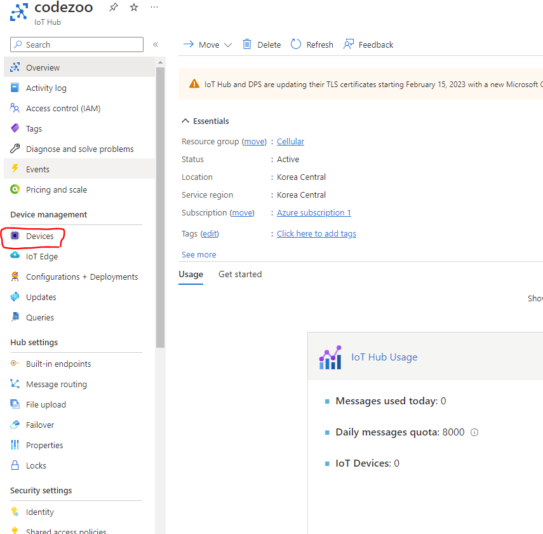Collapse the Essentials section
The height and width of the screenshot is (534, 543).
(205, 121)
